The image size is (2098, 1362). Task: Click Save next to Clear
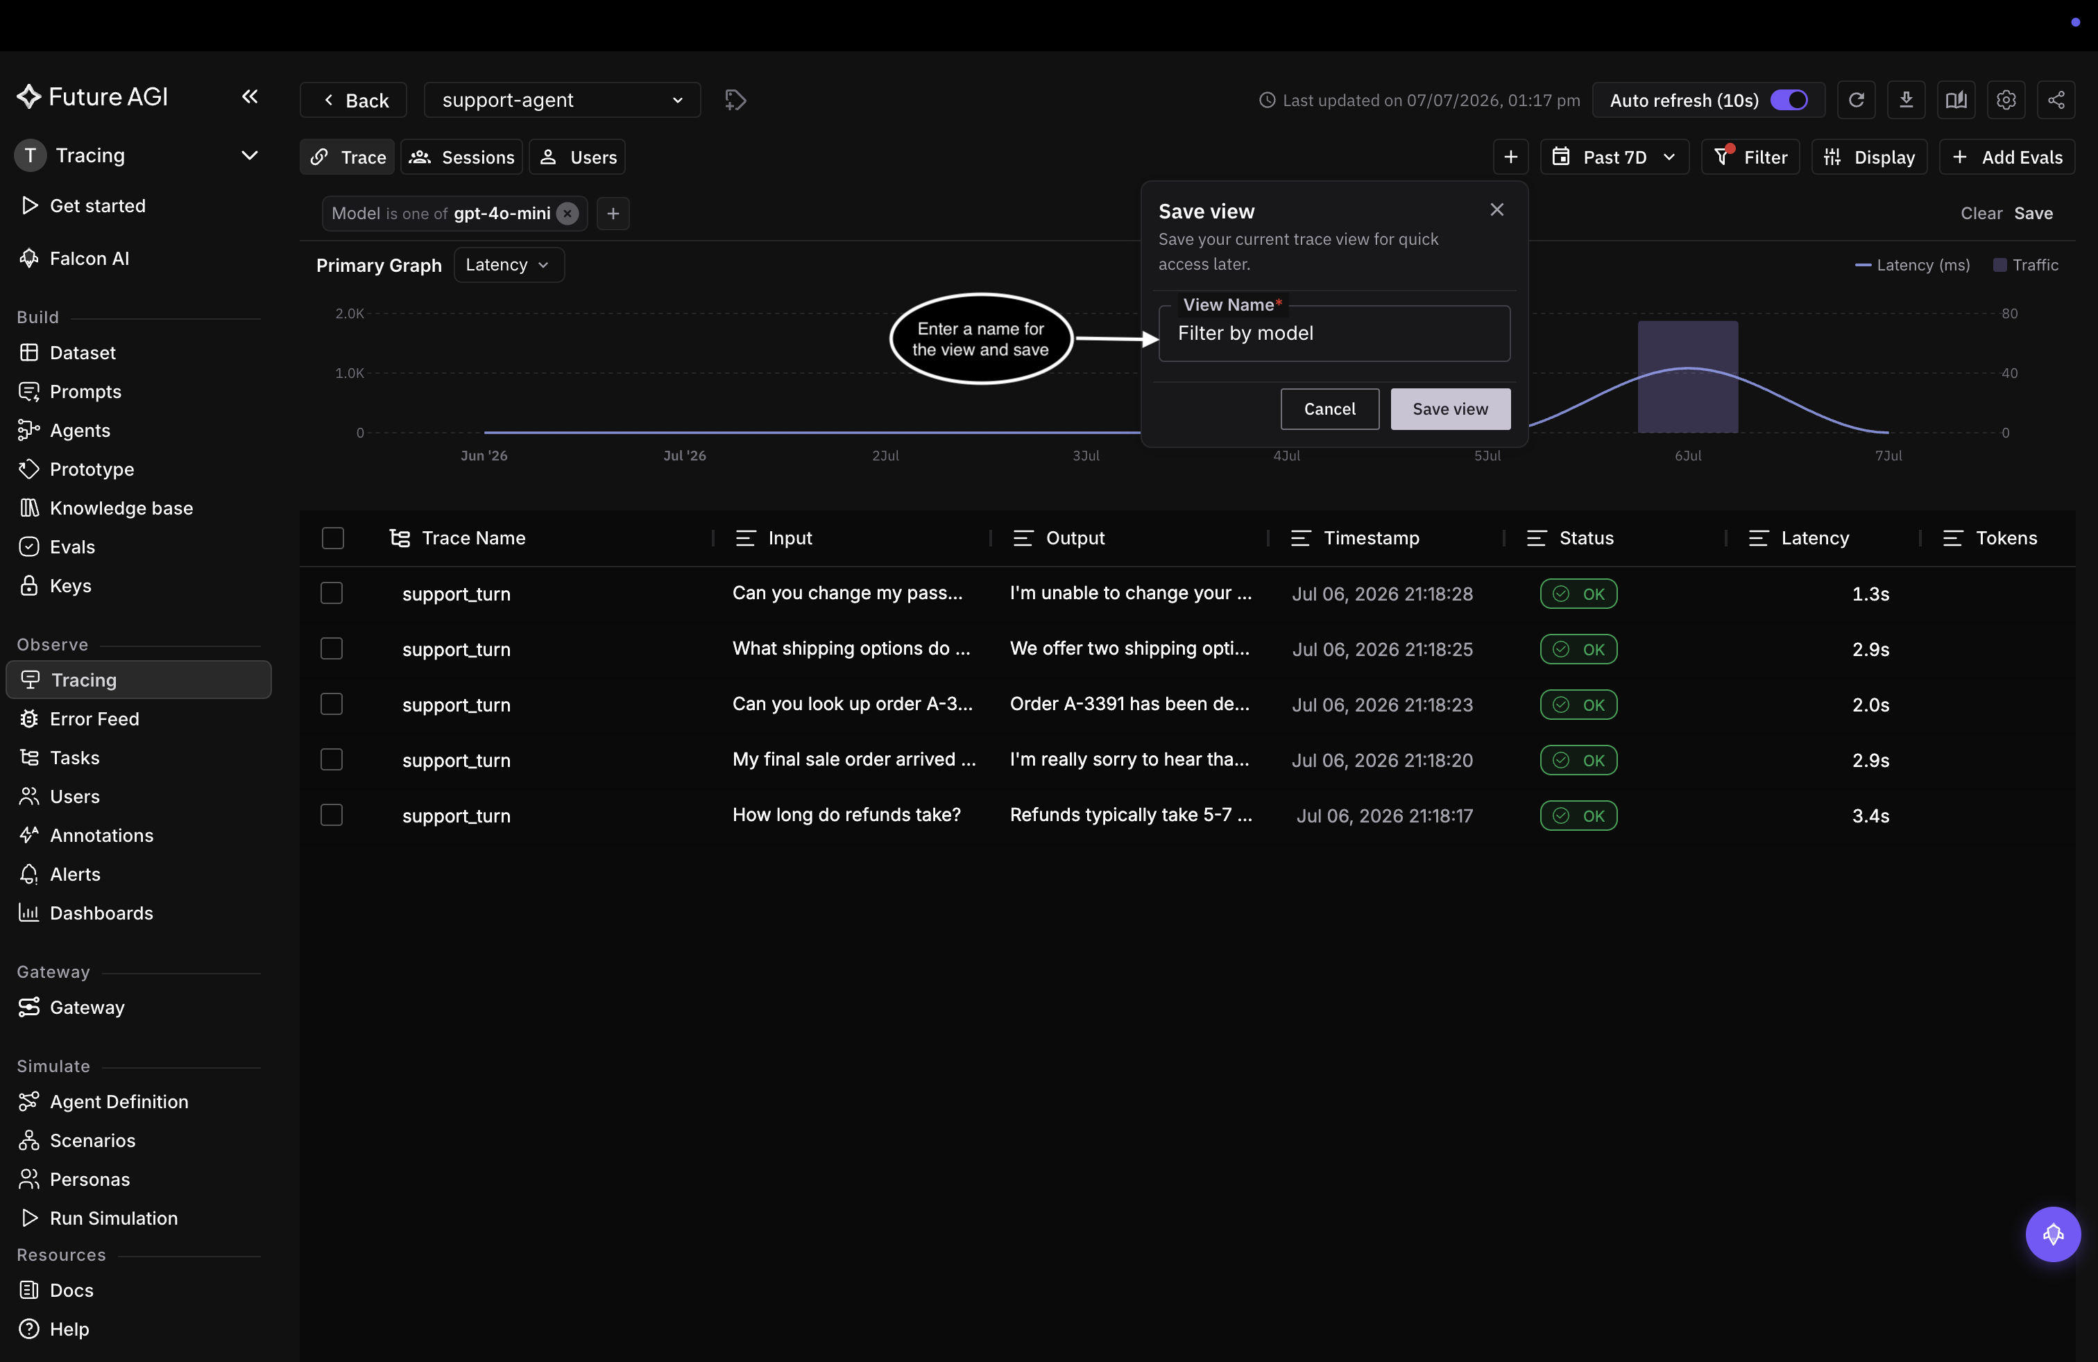(2033, 213)
